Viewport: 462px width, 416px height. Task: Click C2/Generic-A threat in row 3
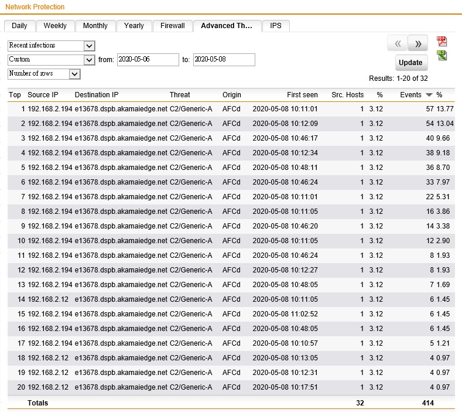(x=191, y=138)
